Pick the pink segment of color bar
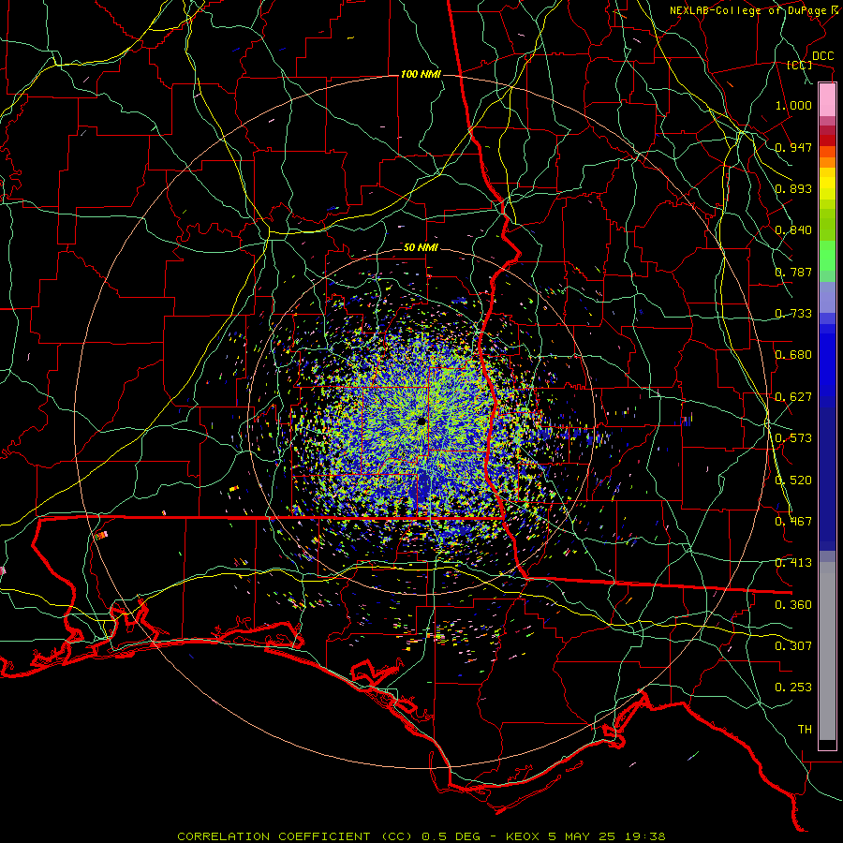This screenshot has width=843, height=843. (827, 100)
